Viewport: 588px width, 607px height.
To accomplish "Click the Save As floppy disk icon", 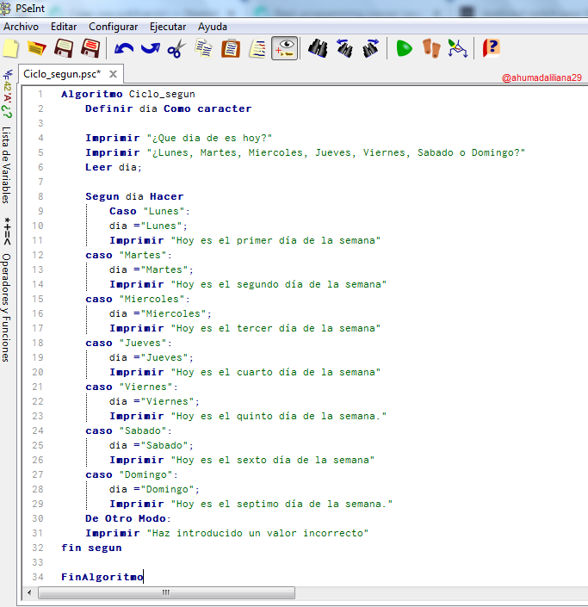I will (x=90, y=49).
